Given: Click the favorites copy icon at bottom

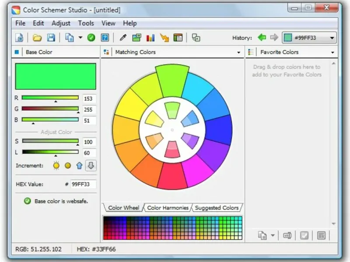Looking at the screenshot, I should pos(262,235).
